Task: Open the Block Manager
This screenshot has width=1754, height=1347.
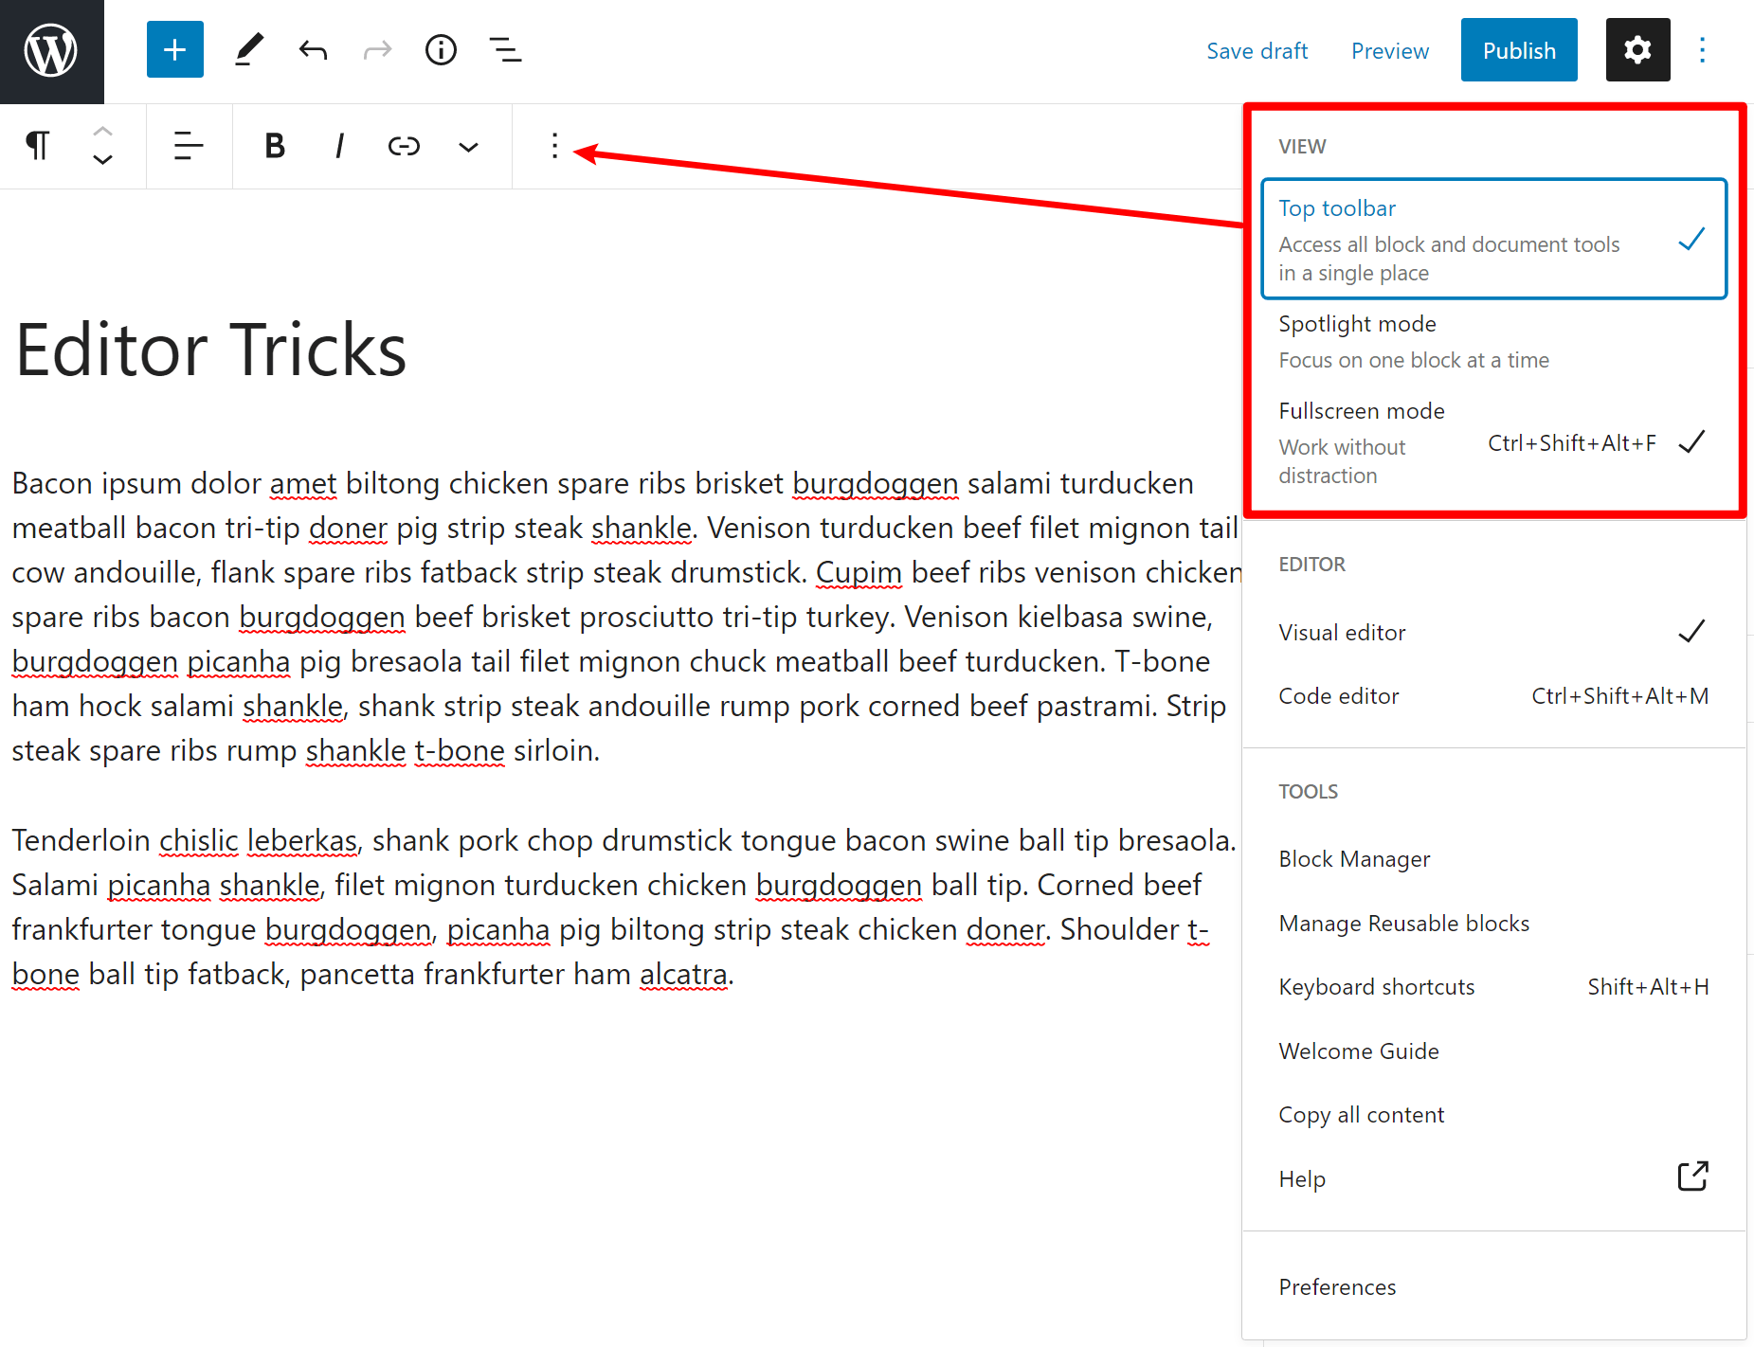Action: tap(1354, 858)
